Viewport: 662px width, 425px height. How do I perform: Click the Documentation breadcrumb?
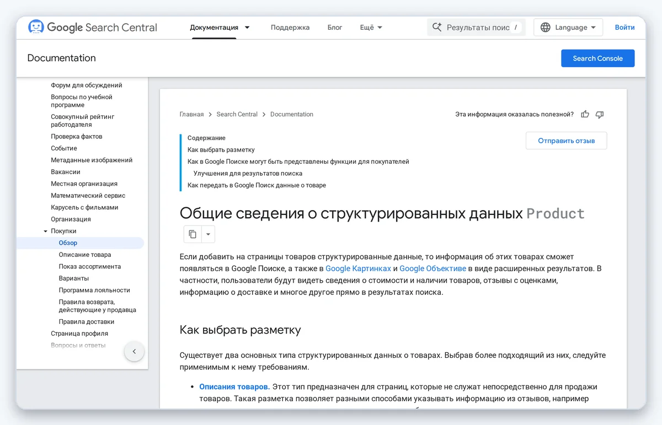point(292,114)
